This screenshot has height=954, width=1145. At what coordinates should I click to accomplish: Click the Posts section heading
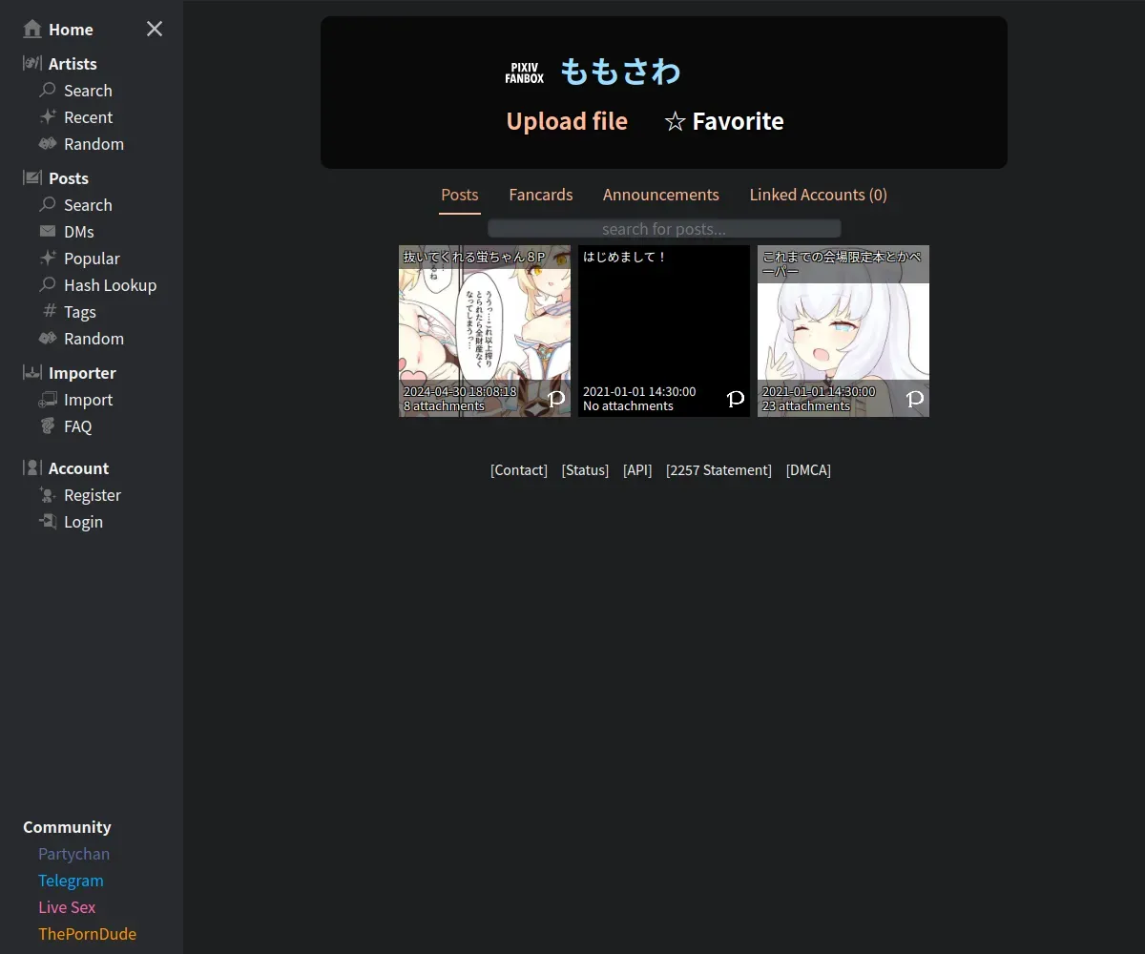pyautogui.click(x=69, y=178)
